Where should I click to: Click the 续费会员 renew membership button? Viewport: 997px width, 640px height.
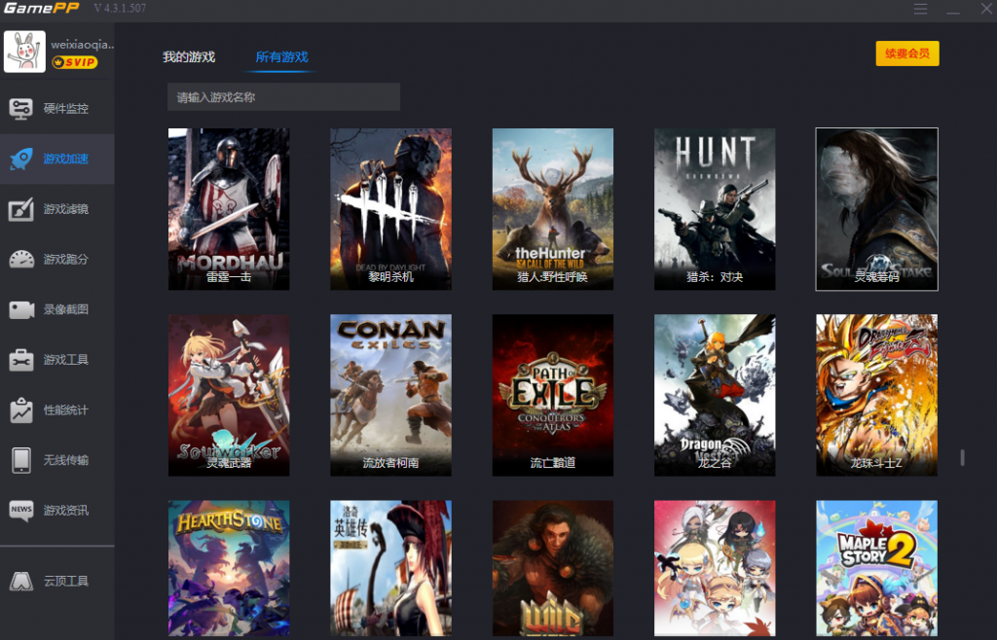click(x=907, y=53)
